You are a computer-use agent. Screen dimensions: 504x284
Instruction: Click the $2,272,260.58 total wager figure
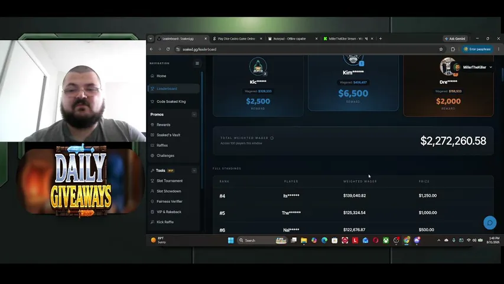click(453, 141)
